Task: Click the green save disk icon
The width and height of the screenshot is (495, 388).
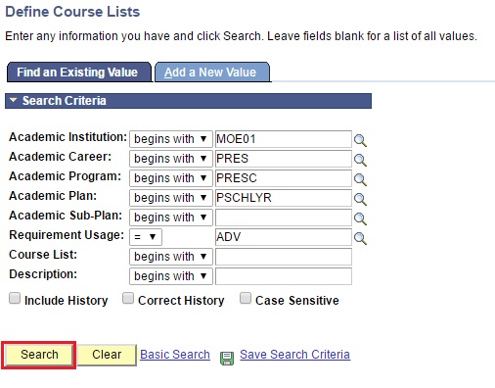Action: coord(227,359)
